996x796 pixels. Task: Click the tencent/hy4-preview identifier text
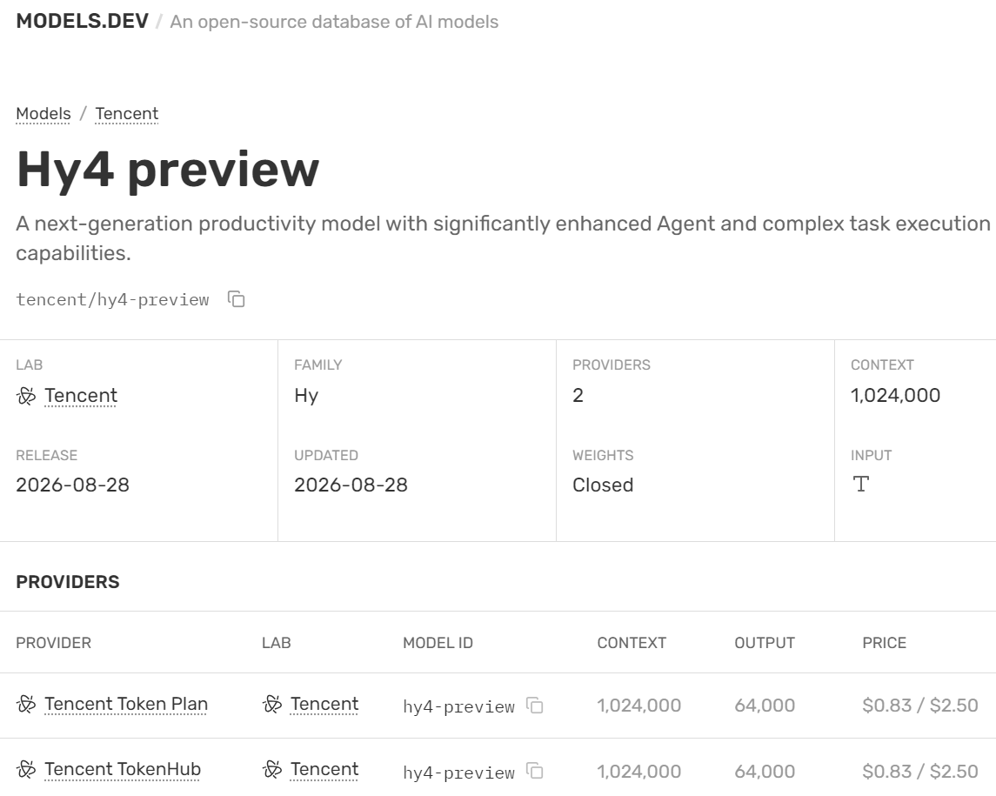[x=112, y=300]
